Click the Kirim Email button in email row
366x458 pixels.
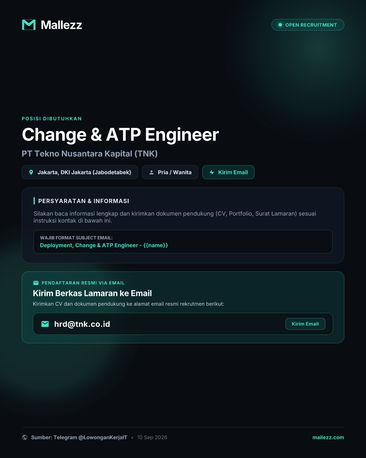pyautogui.click(x=305, y=324)
